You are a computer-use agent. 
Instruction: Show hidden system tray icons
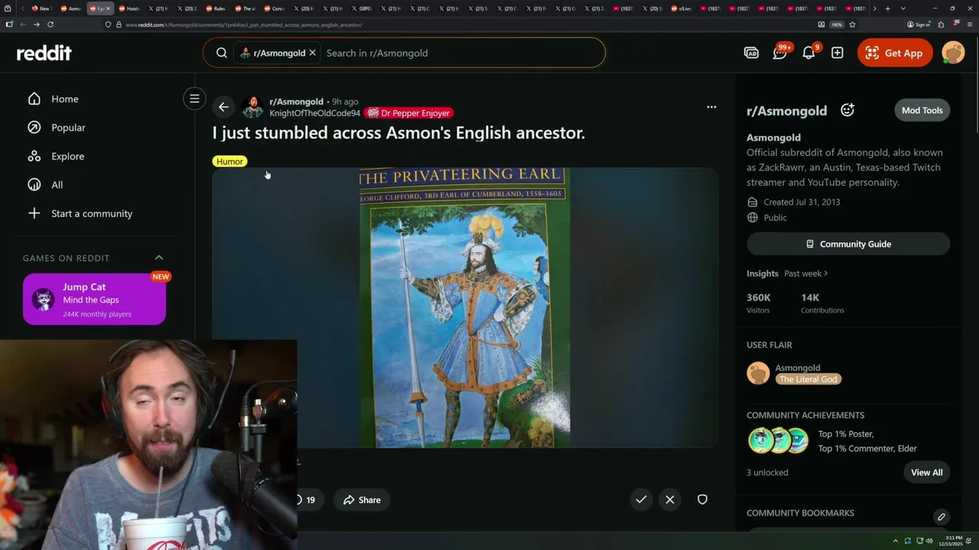coord(896,541)
